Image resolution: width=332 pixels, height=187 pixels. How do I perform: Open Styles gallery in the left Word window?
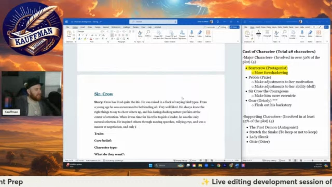(140, 34)
